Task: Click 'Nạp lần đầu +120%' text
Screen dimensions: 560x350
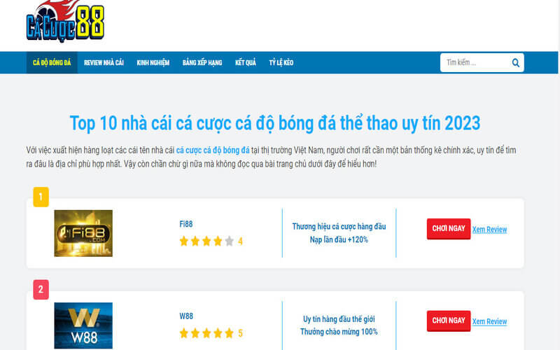Action: coord(339,239)
